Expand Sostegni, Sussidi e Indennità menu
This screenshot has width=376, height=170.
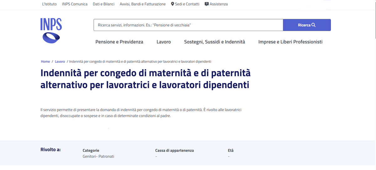215,42
